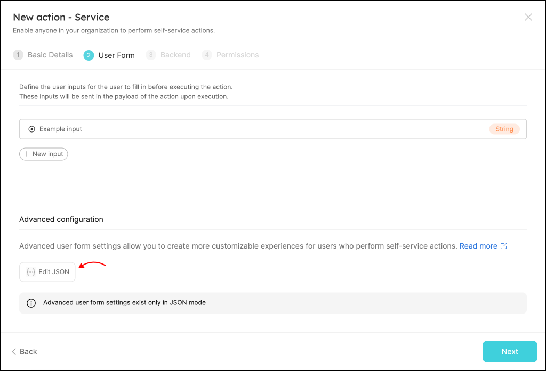This screenshot has height=371, width=546.
Task: Click the String type badge
Action: (x=504, y=129)
